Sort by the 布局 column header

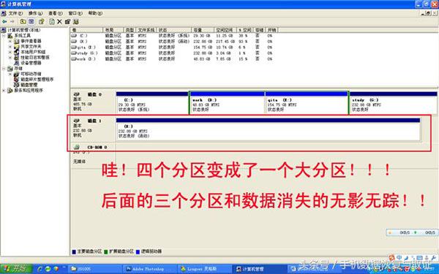pyautogui.click(x=113, y=30)
